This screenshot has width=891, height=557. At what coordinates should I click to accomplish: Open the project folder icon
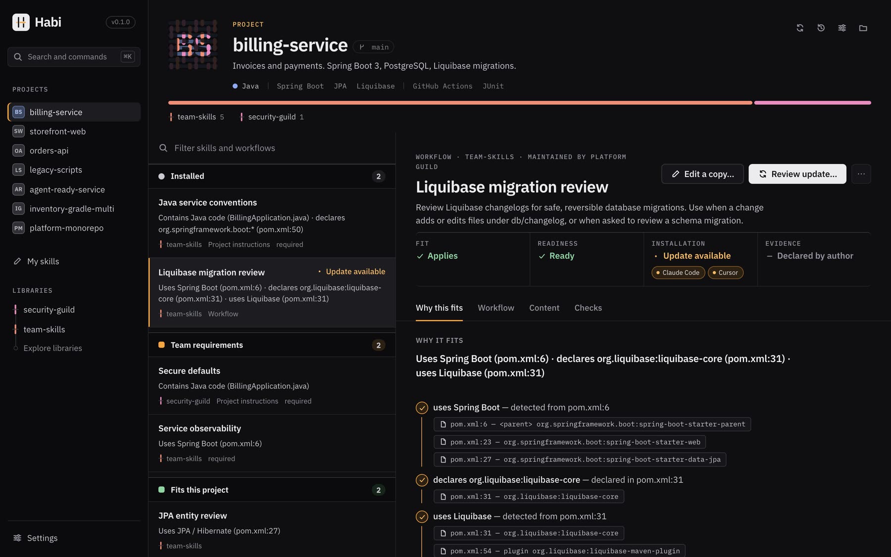click(863, 28)
